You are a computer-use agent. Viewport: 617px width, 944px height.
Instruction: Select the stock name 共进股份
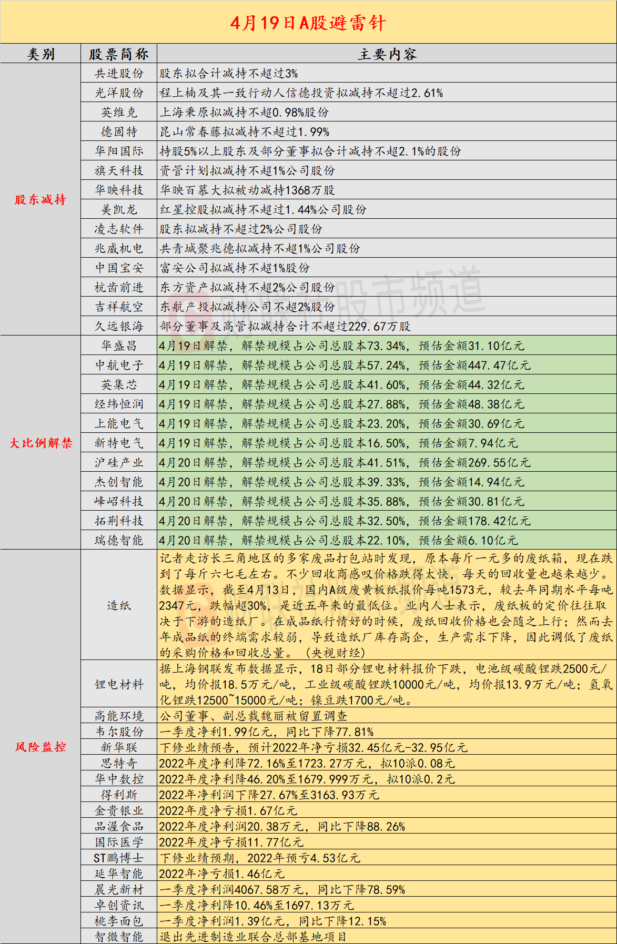tap(119, 73)
